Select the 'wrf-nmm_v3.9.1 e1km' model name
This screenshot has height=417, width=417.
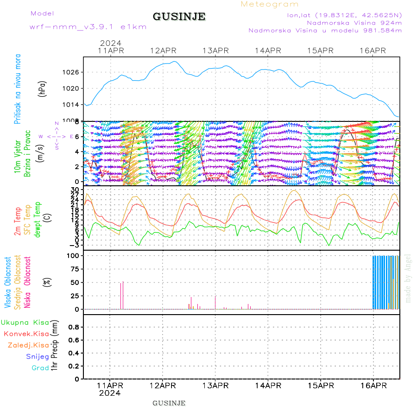point(88,27)
